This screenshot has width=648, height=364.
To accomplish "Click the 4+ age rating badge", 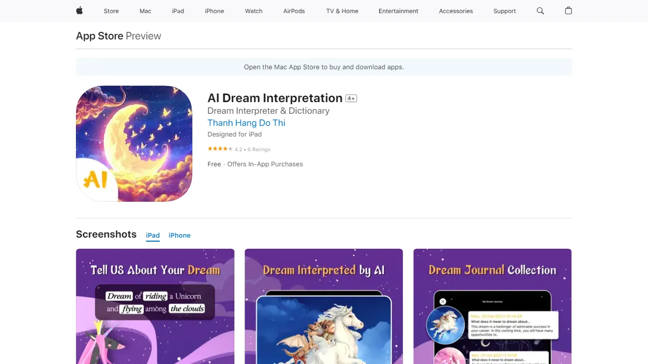I will 351,99.
